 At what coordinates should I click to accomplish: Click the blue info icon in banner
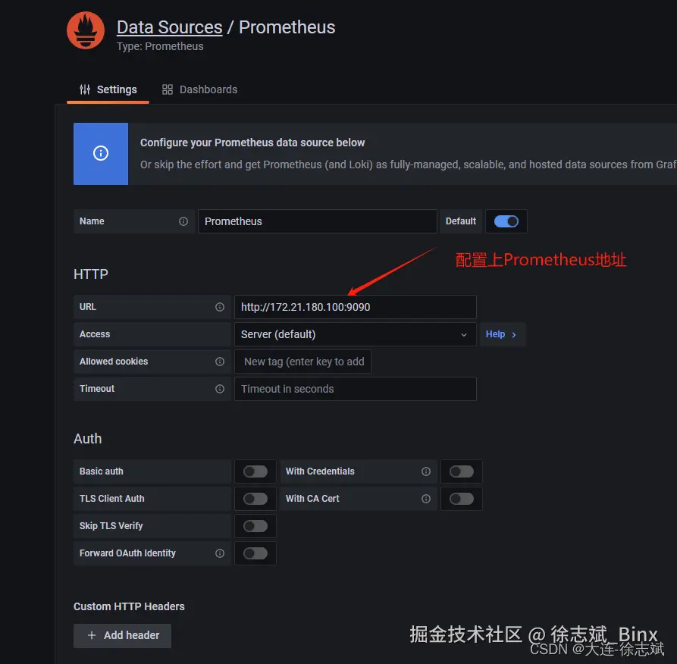pos(101,153)
